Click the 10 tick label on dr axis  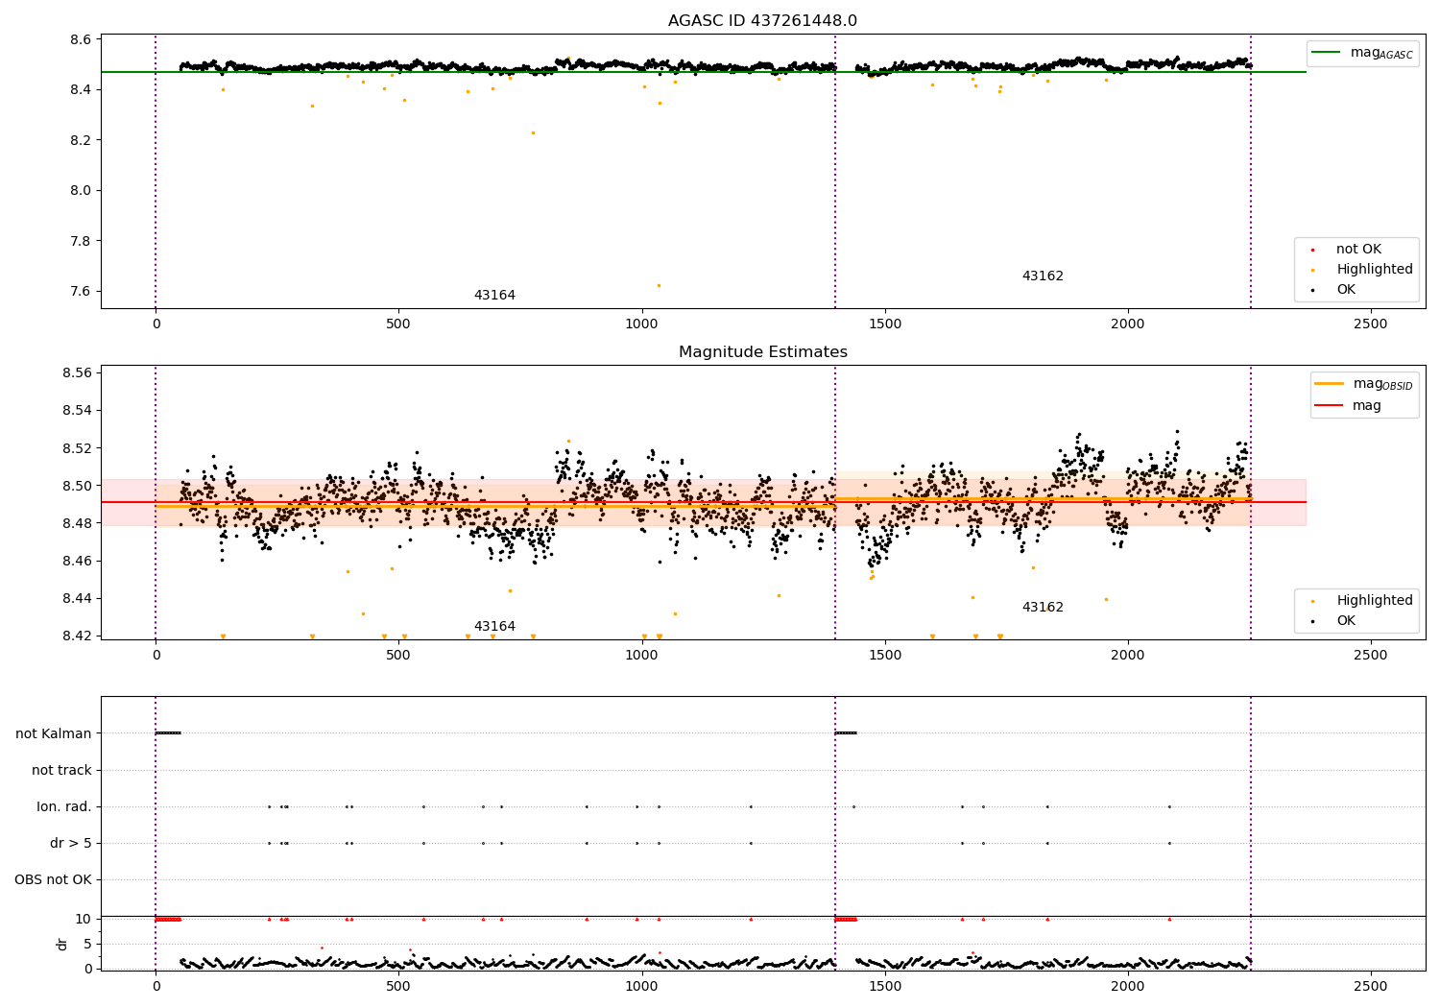tap(84, 919)
